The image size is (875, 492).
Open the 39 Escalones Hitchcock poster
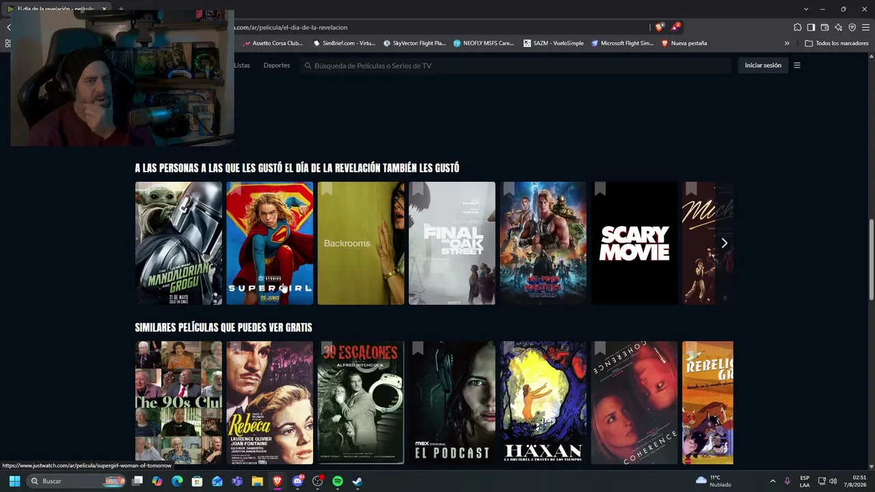(x=361, y=403)
